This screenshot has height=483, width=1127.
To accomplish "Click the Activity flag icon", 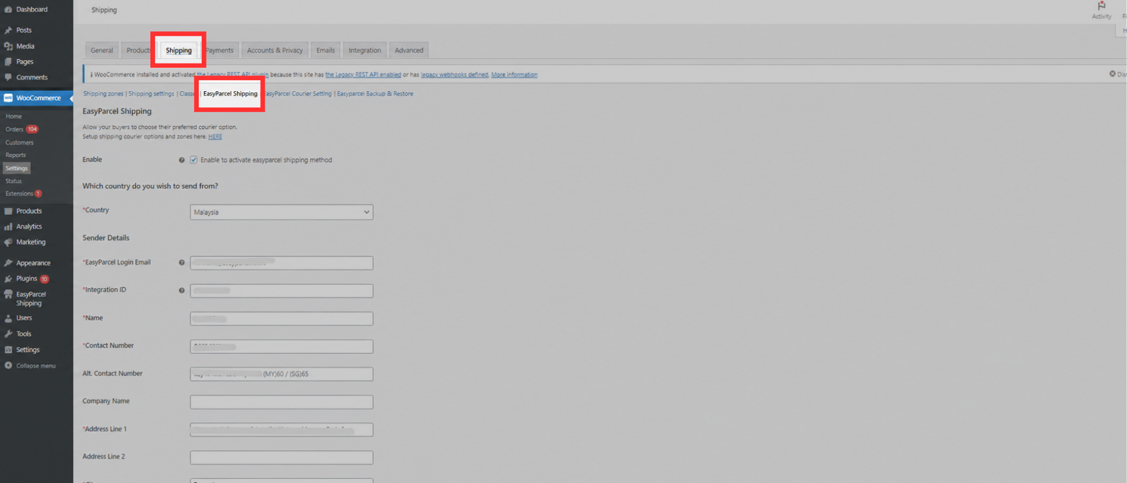I will point(1101,6).
